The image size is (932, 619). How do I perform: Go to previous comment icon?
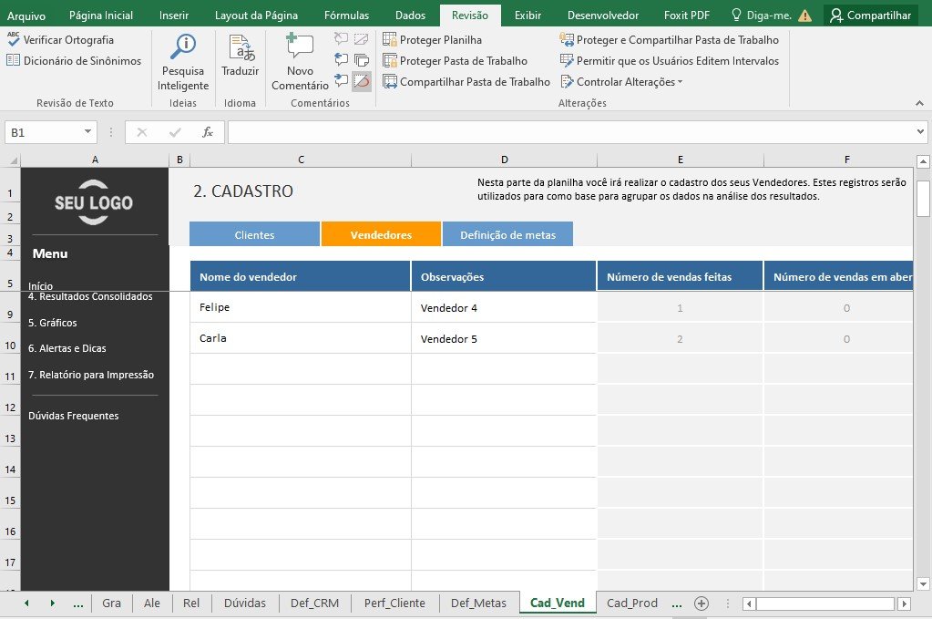coord(341,59)
